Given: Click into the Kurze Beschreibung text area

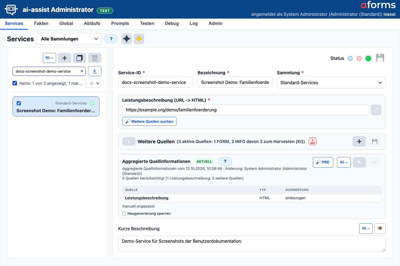Looking at the screenshot, I should [x=252, y=244].
